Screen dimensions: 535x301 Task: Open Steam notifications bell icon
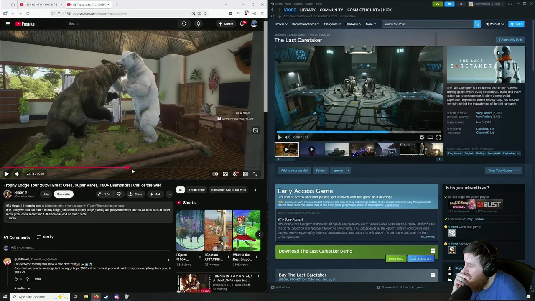(461, 4)
